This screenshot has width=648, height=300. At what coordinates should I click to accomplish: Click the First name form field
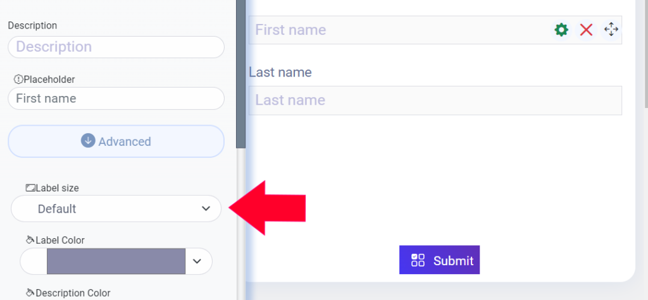point(435,30)
